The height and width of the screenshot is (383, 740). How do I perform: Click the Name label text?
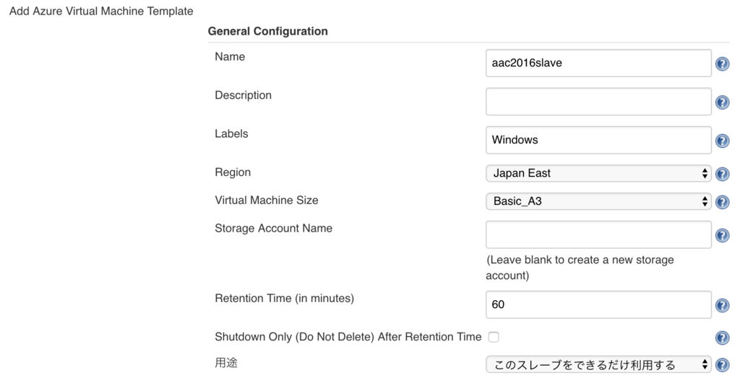point(230,56)
